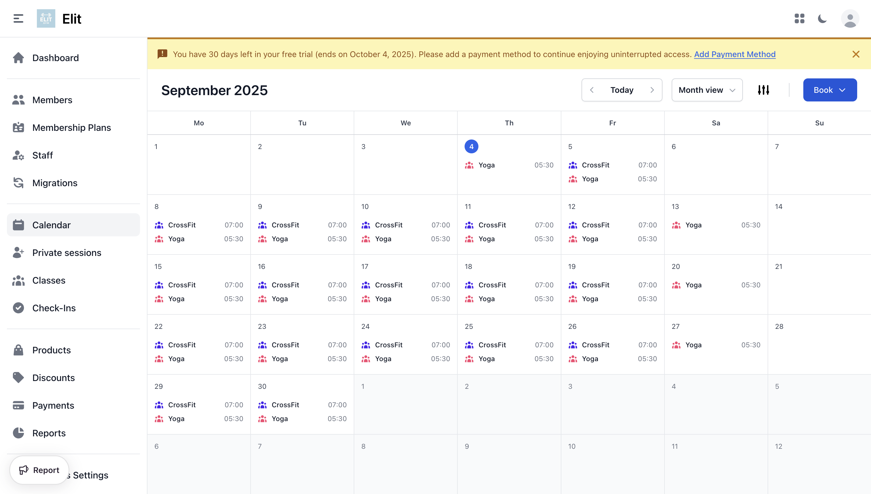Jump to Today in calendar

622,90
